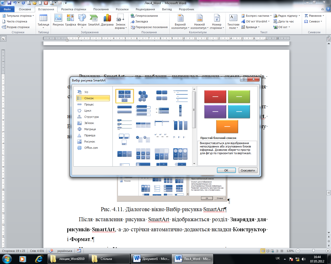Image resolution: width=331 pixels, height=264 pixels.
Task: Open Верхній колонтитул header menu
Action: (x=180, y=22)
